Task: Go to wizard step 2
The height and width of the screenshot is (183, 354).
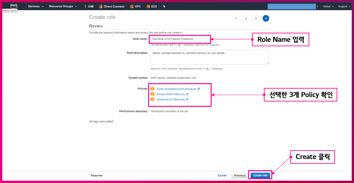Action: pyautogui.click(x=246, y=19)
